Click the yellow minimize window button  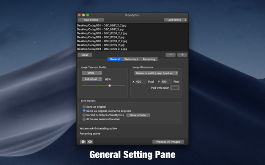click(x=83, y=15)
